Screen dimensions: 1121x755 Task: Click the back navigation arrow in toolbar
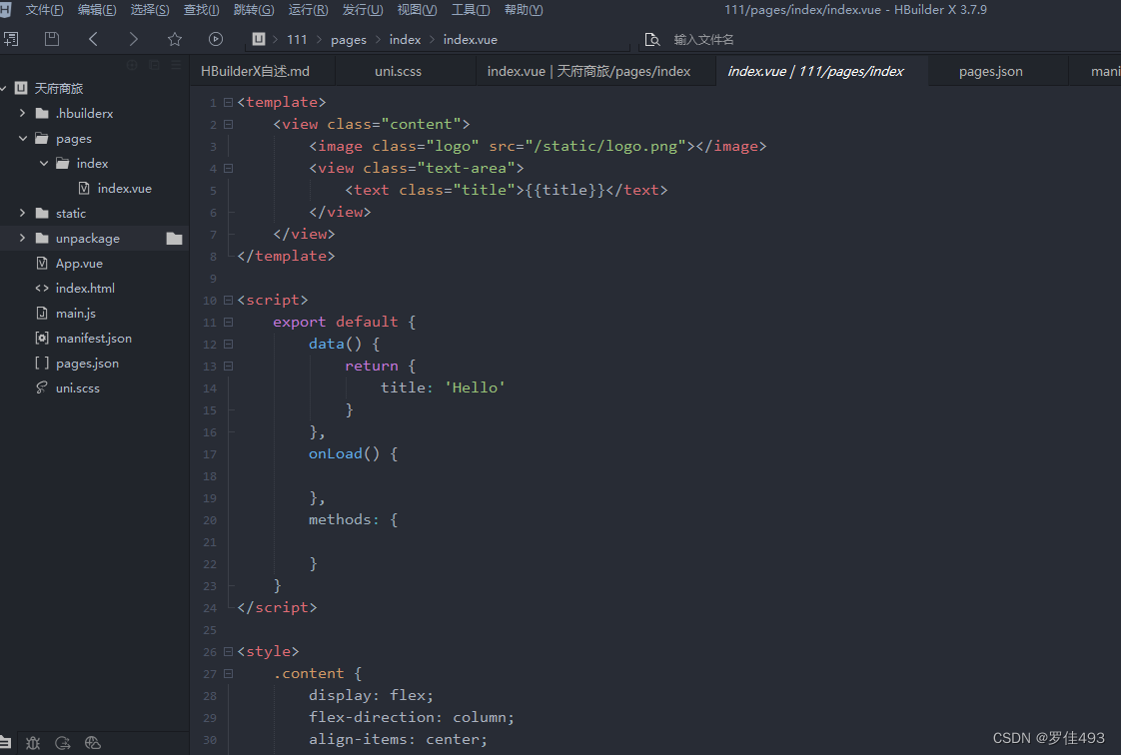[93, 39]
